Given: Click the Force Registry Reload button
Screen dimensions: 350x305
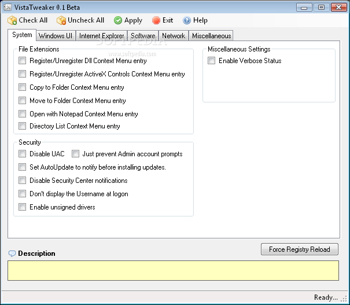Looking at the screenshot, I should point(299,249).
